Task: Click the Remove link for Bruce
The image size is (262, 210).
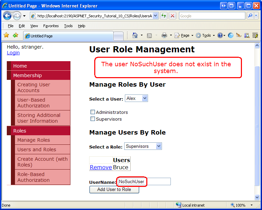Action: 101,167
